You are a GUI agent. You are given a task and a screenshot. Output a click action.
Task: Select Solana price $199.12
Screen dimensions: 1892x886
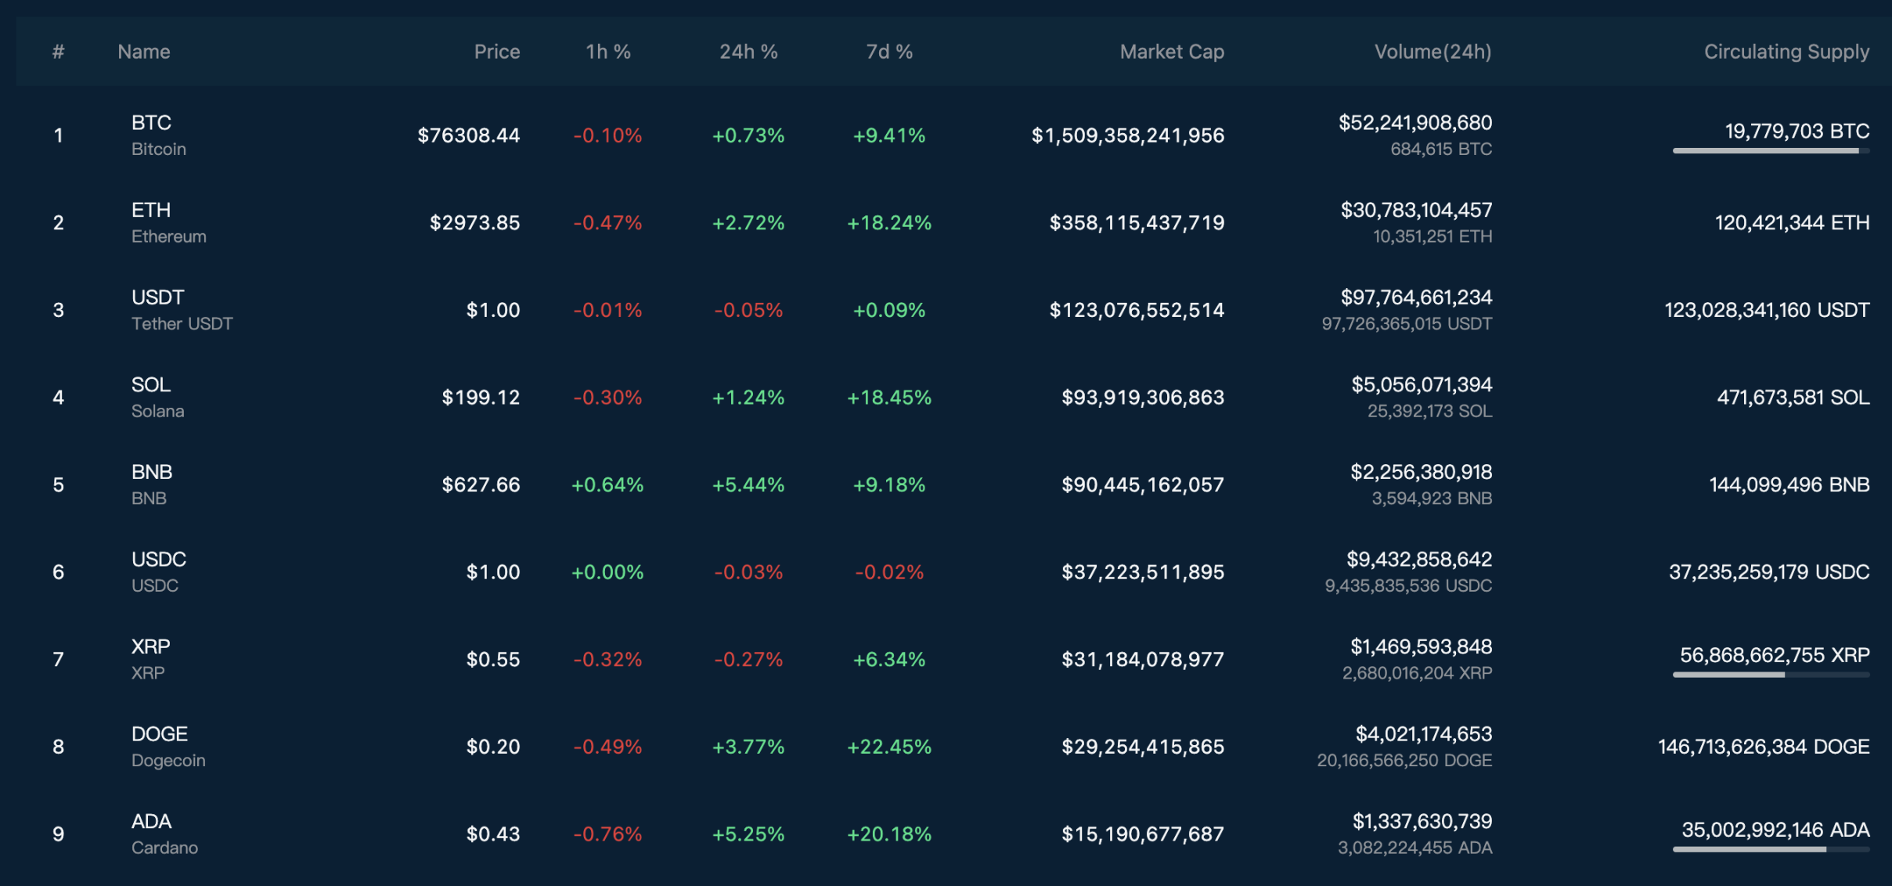coord(481,398)
